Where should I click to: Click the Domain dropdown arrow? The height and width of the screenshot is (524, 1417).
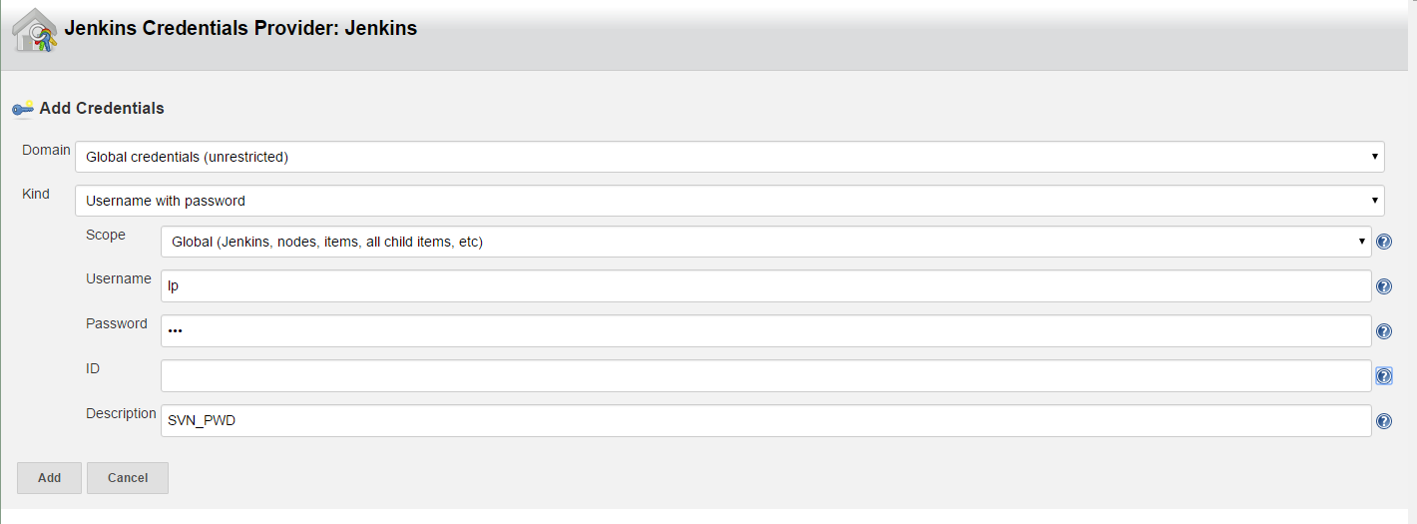click(x=1375, y=157)
